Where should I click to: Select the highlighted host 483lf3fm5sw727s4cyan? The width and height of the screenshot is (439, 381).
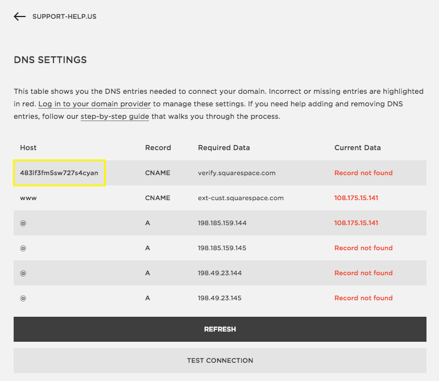click(59, 173)
